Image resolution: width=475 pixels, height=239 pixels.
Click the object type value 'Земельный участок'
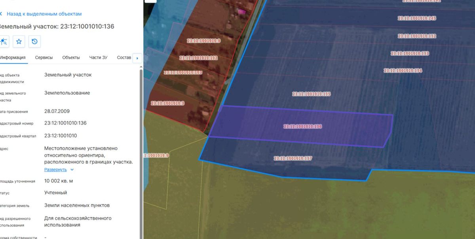[68, 75]
